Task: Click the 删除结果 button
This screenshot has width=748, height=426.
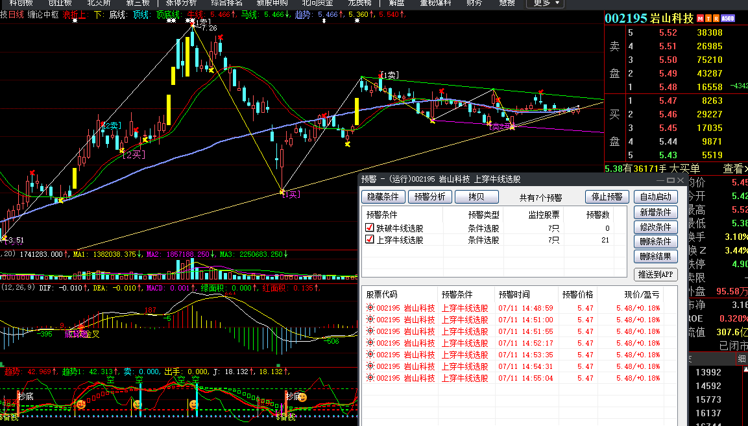Action: 655,256
